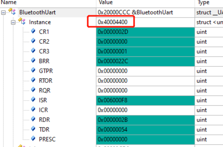
Task: Select the RTOR register name
Action: pos(46,81)
